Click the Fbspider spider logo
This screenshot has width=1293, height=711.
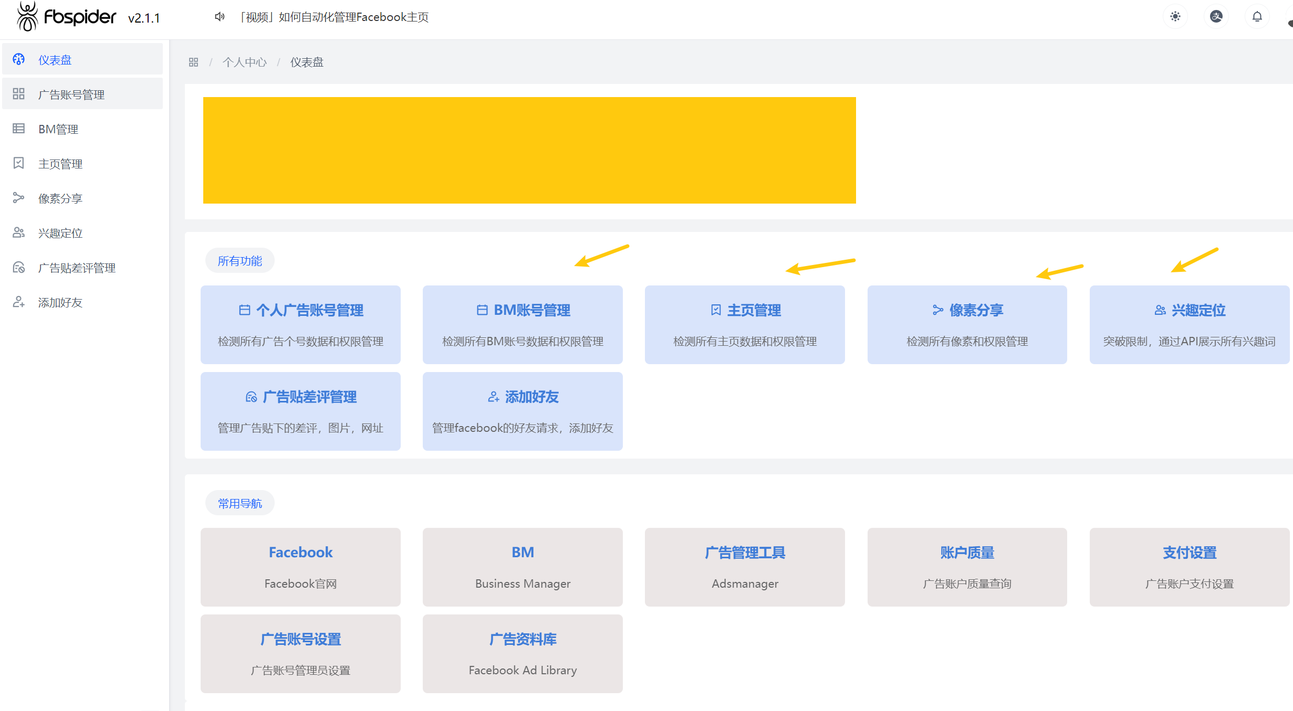click(x=27, y=17)
